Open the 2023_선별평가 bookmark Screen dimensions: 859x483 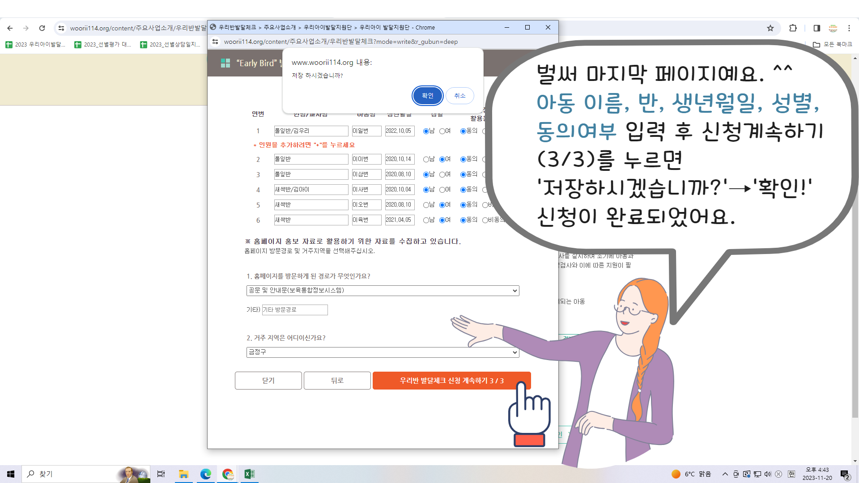103,44
